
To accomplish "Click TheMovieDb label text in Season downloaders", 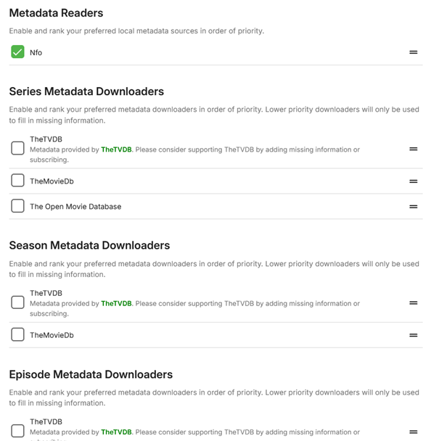I will [52, 335].
